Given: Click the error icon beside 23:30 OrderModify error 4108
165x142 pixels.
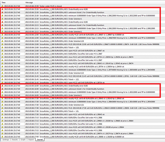Looking at the screenshot, I should 2,9.
